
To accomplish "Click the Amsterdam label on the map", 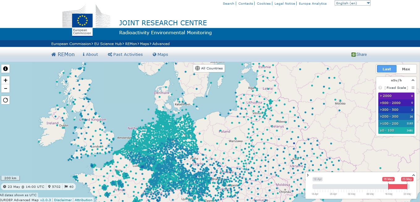I will (x=125, y=138).
